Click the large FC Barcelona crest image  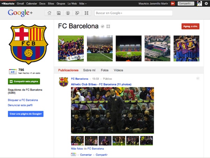28,44
